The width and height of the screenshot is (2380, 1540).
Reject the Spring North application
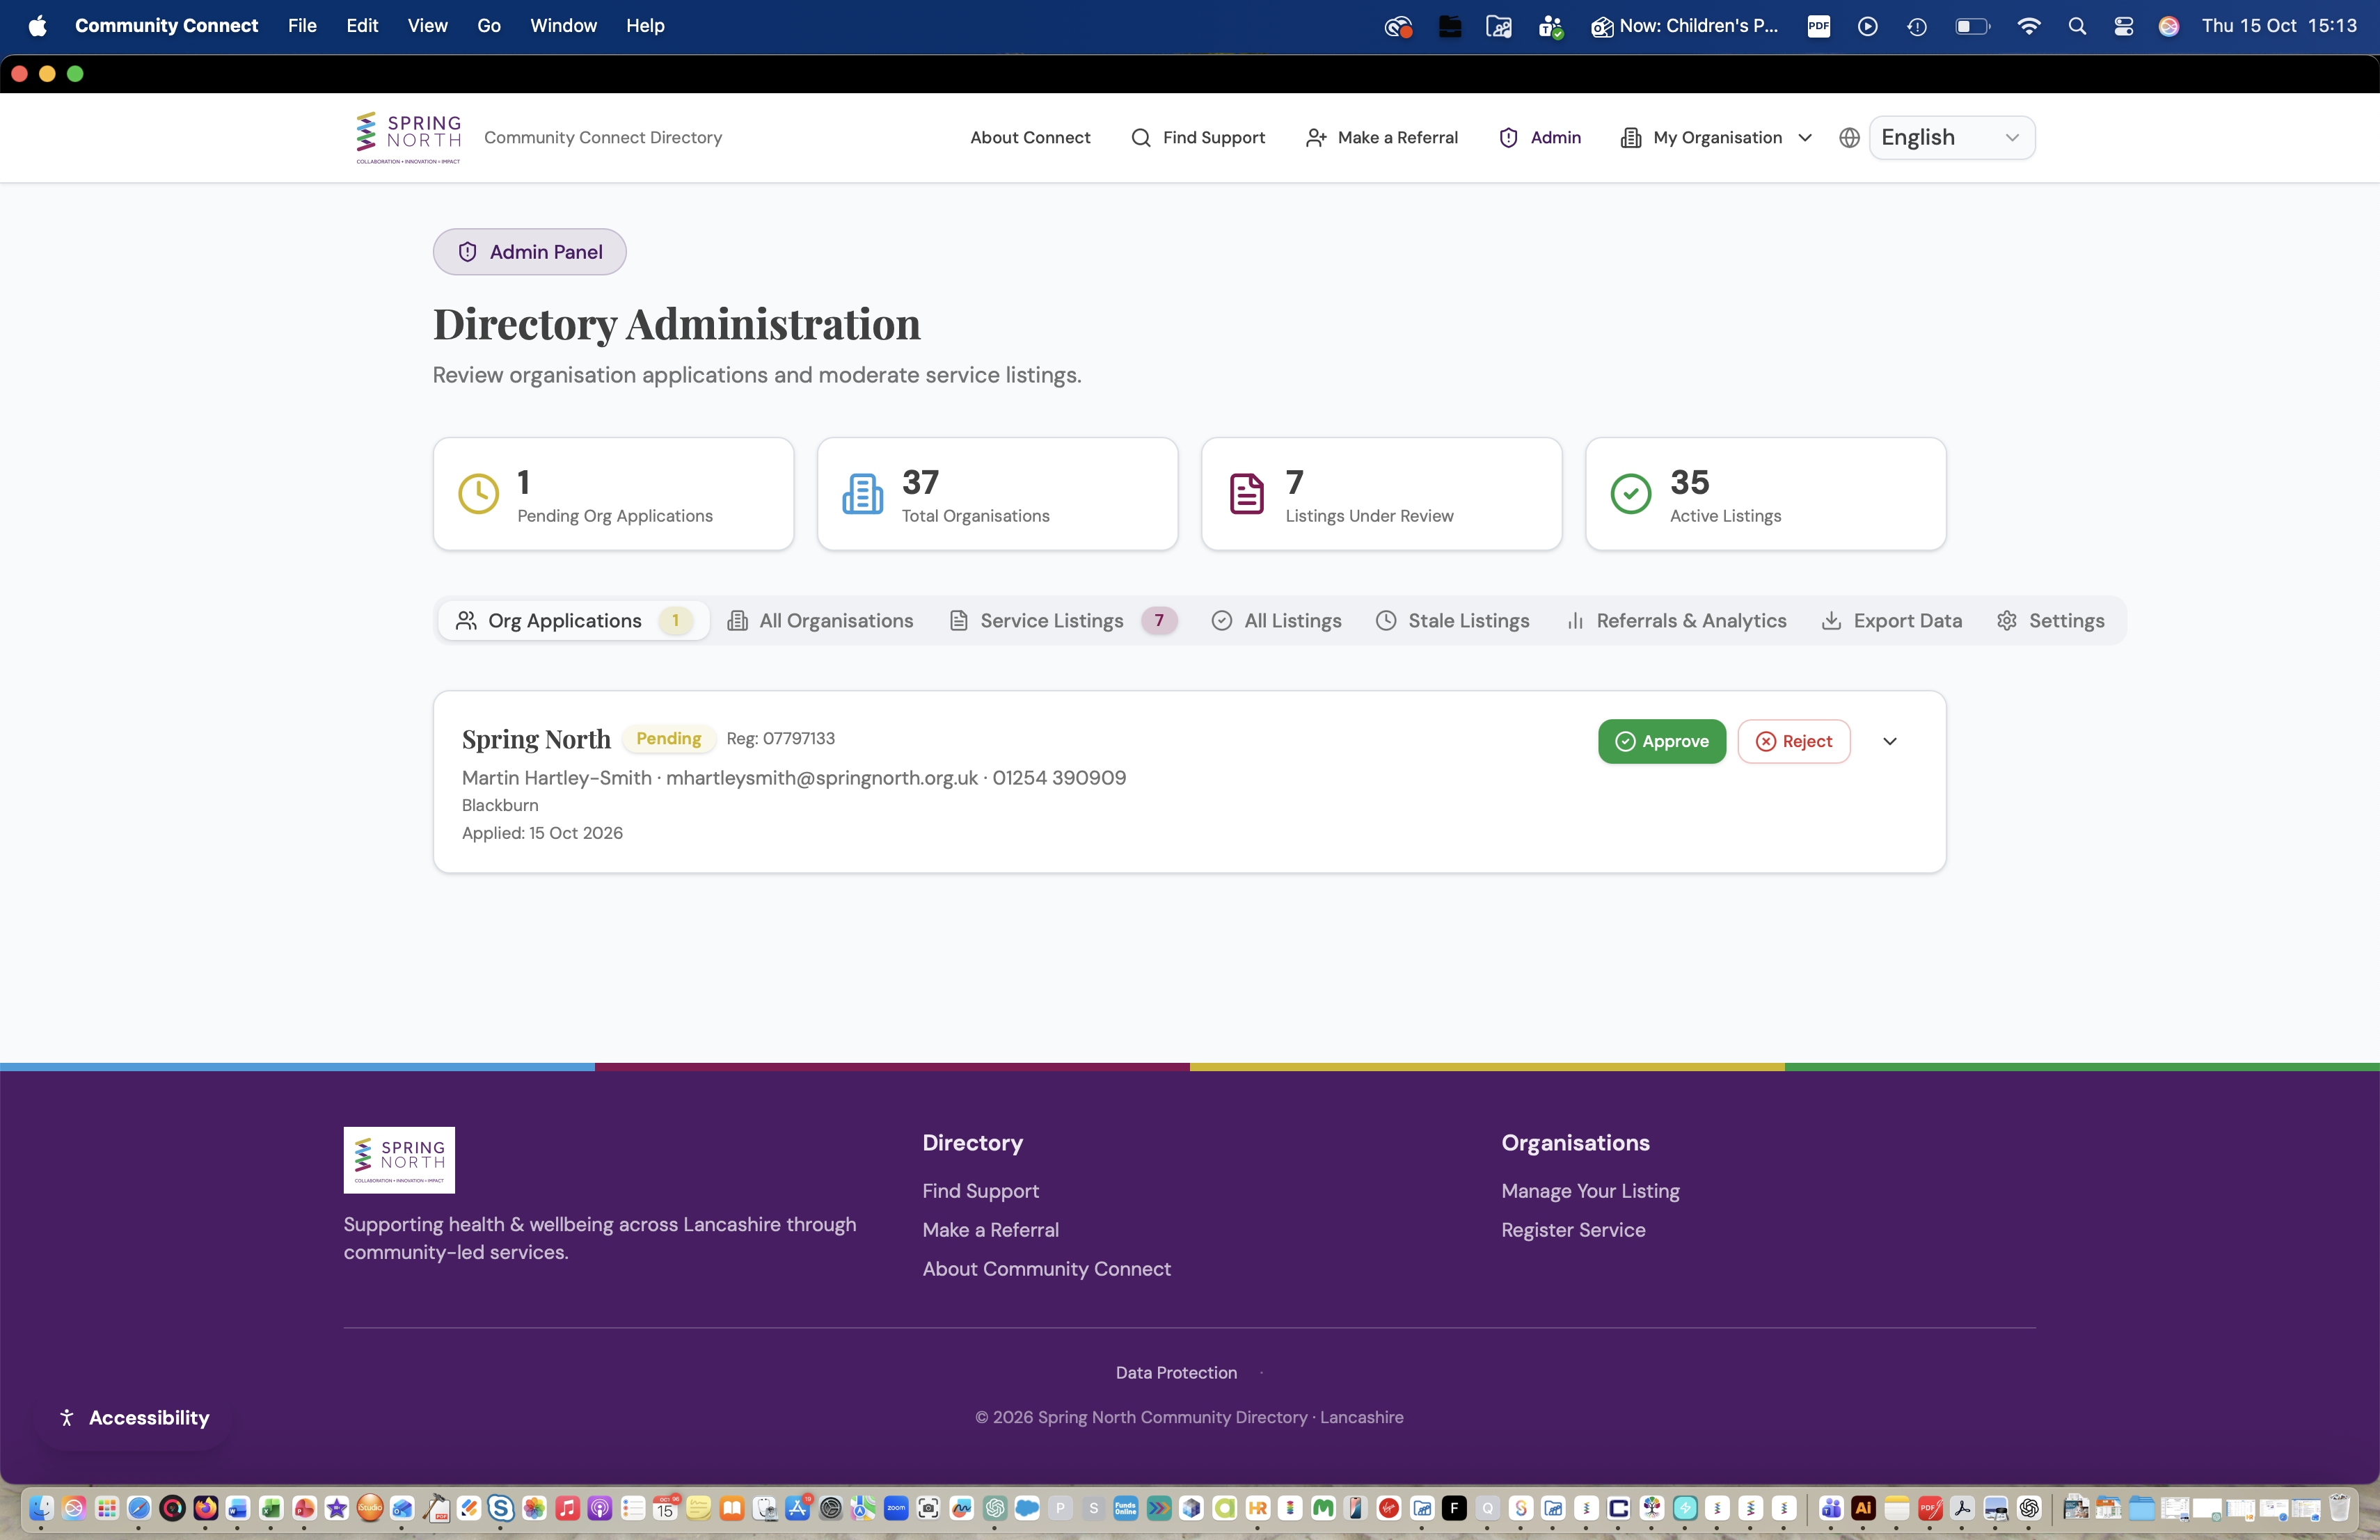tap(1793, 741)
